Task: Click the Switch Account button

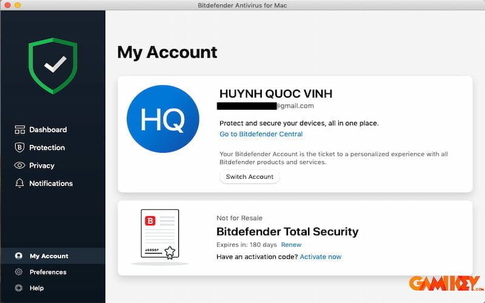Action: click(x=250, y=177)
